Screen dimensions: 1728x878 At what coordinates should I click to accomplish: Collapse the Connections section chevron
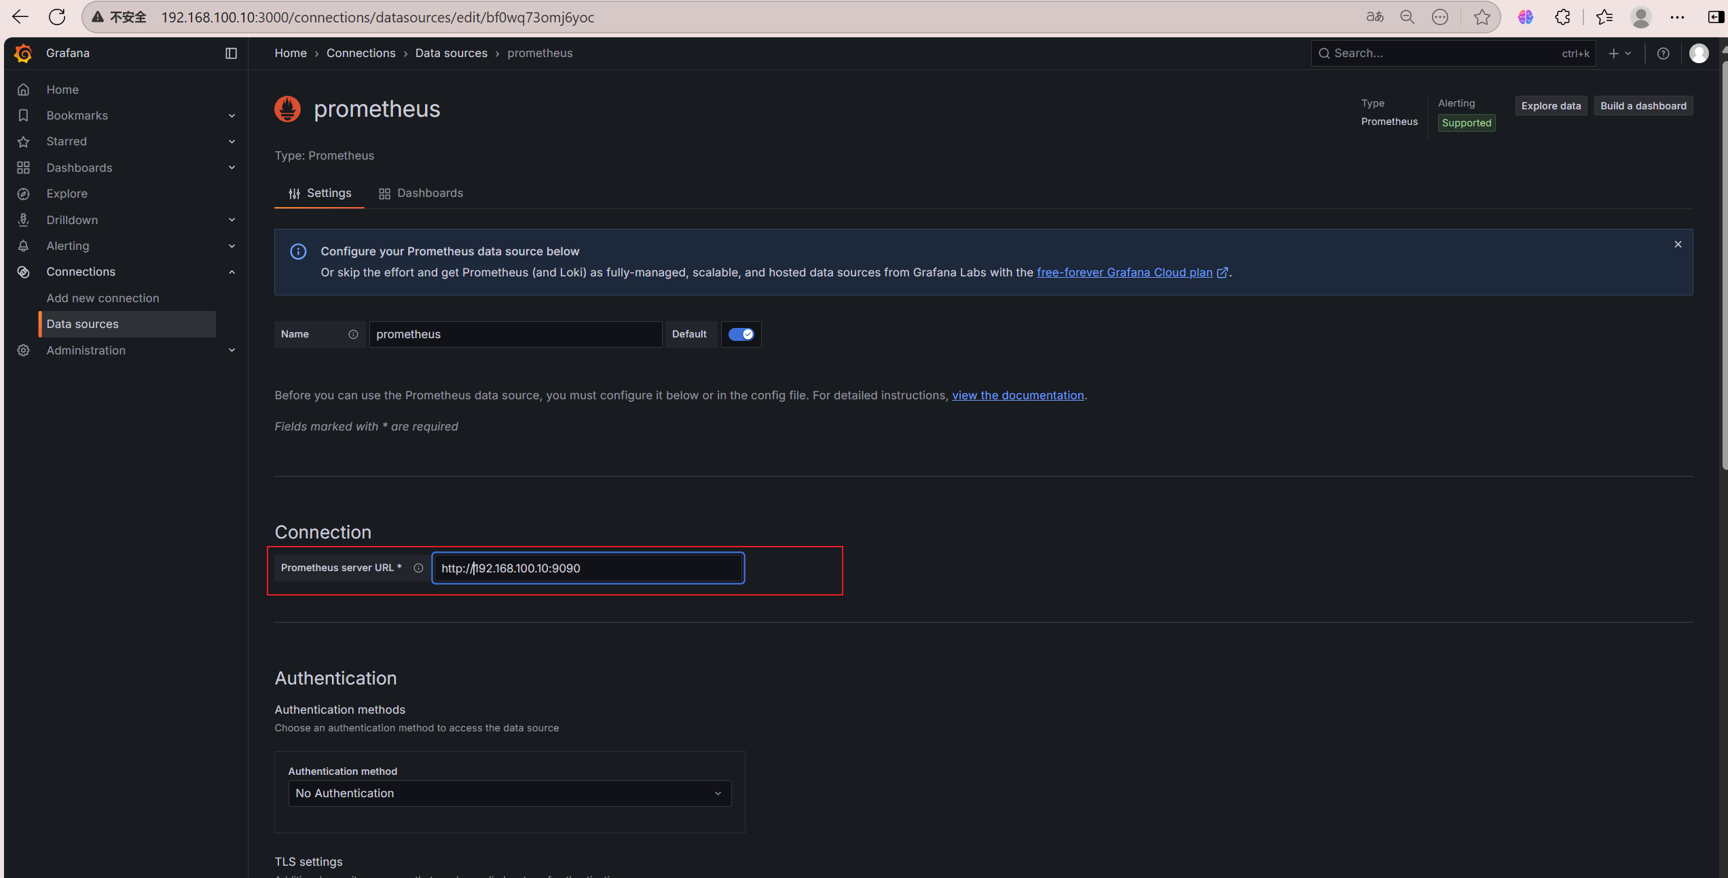tap(232, 272)
